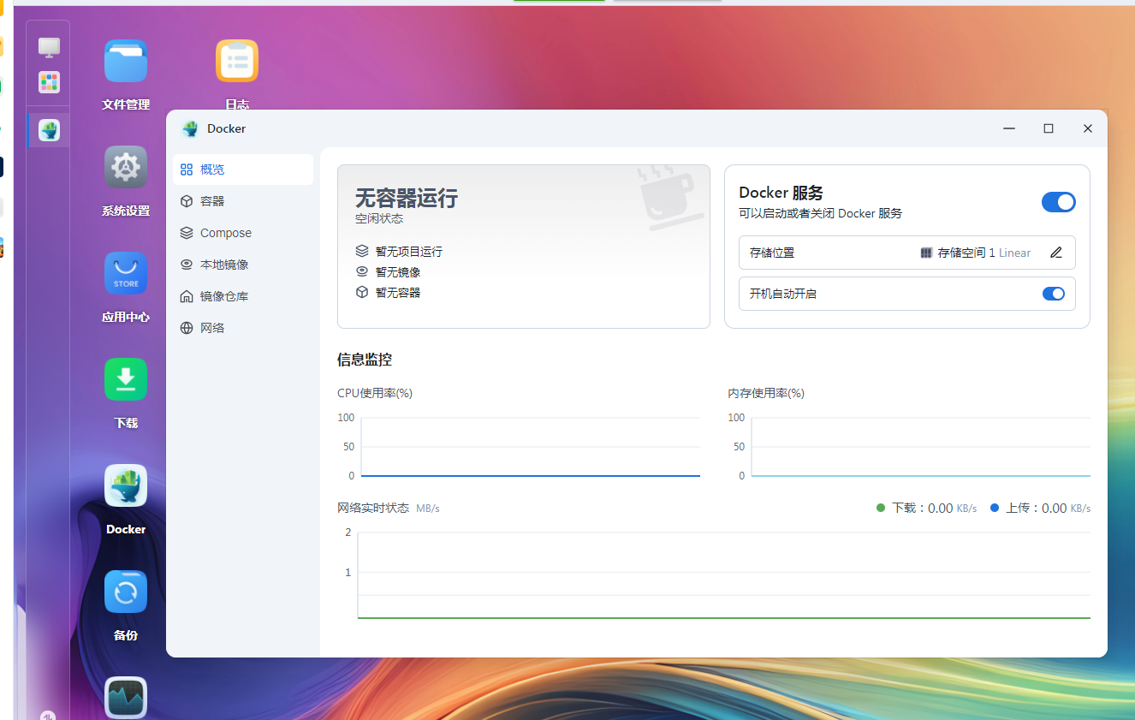The height and width of the screenshot is (720, 1135).
Task: Turn off the Docker 服务 switch
Action: click(x=1059, y=202)
